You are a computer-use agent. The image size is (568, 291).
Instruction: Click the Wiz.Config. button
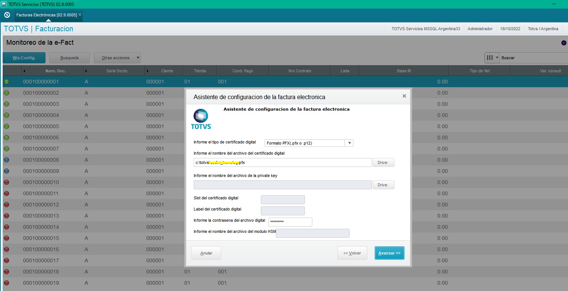click(24, 58)
